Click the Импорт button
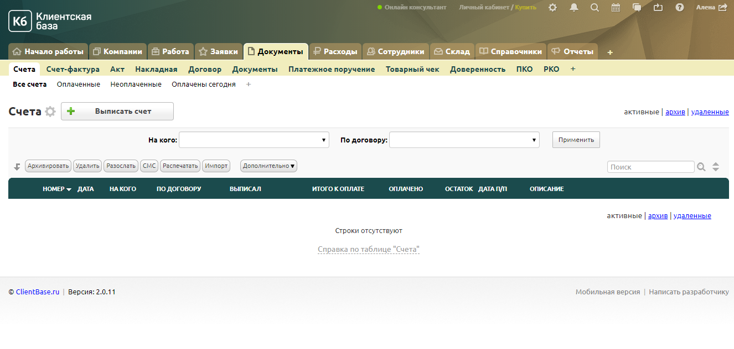734x349 pixels. pyautogui.click(x=216, y=166)
